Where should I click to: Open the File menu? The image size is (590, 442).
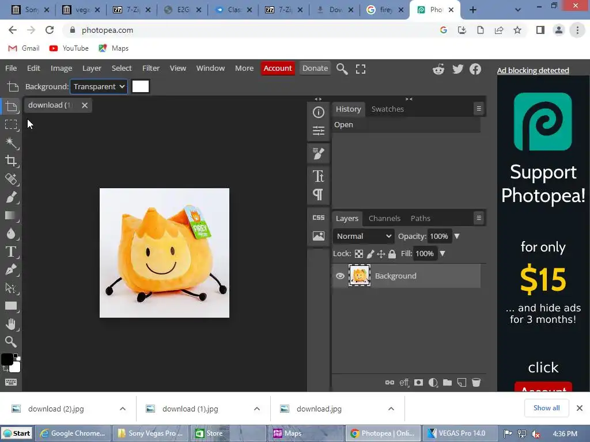[11, 68]
